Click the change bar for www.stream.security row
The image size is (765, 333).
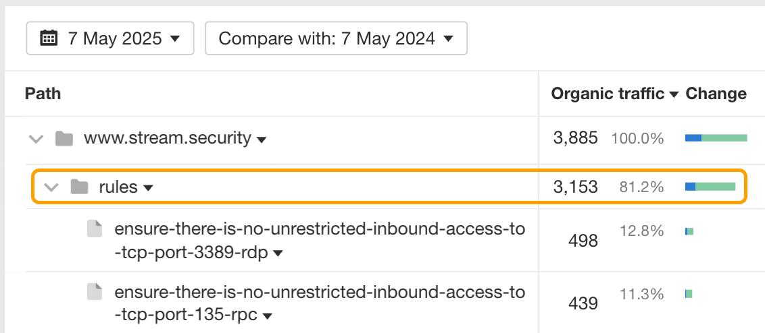click(716, 138)
